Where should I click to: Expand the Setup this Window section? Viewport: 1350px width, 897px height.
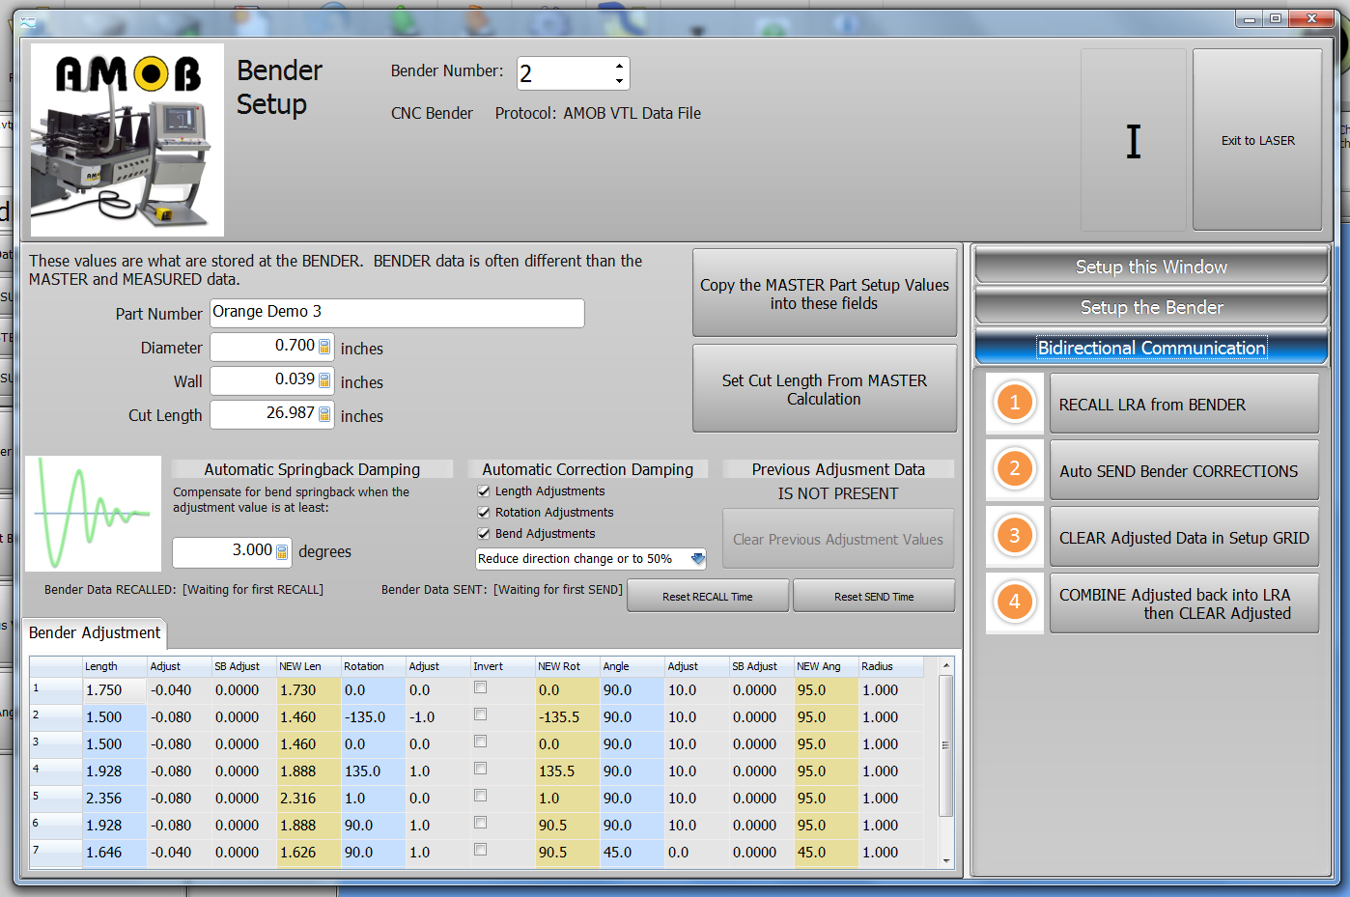(1151, 266)
